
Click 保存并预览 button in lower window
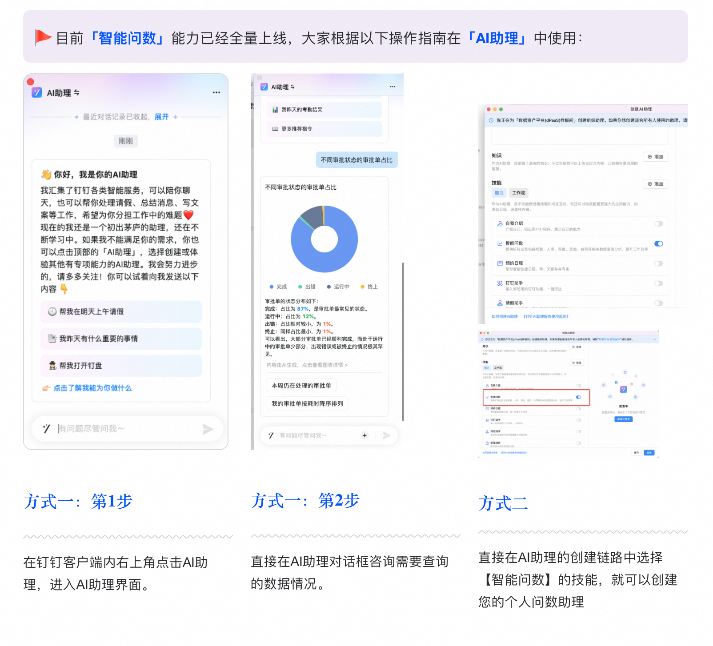point(623,419)
